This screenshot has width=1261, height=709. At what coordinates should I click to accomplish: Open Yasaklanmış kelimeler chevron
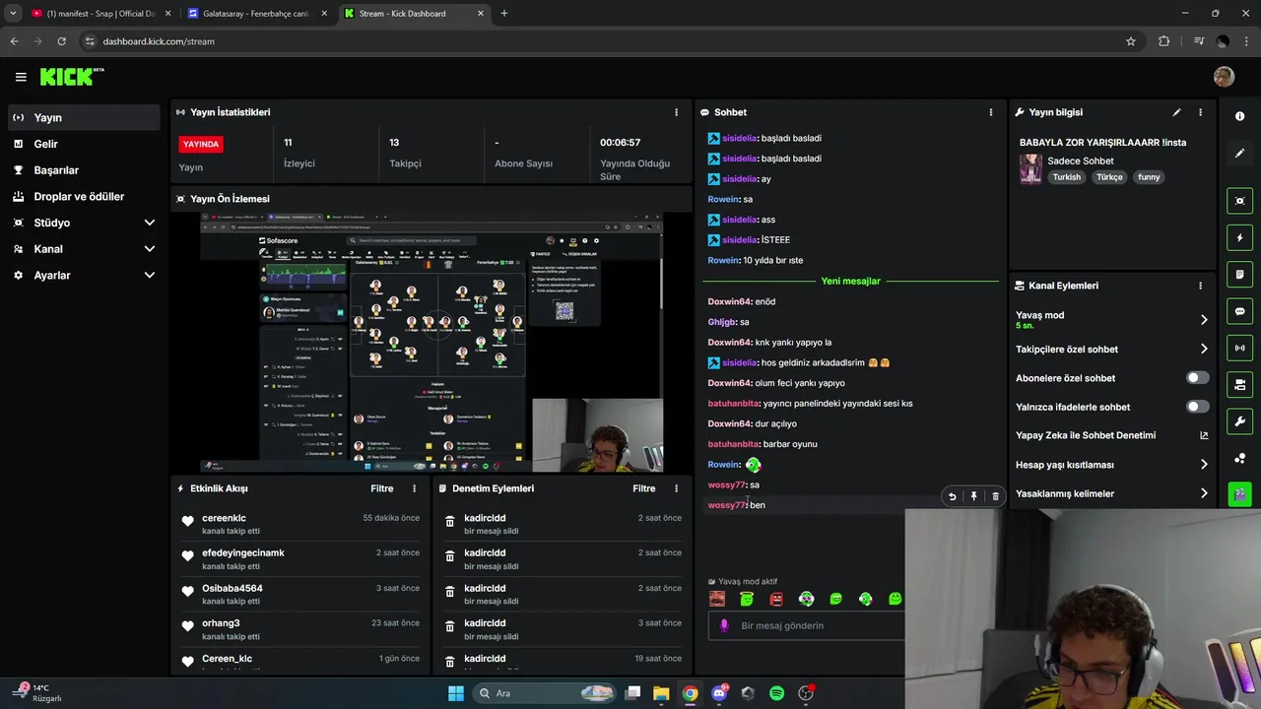pos(1204,493)
